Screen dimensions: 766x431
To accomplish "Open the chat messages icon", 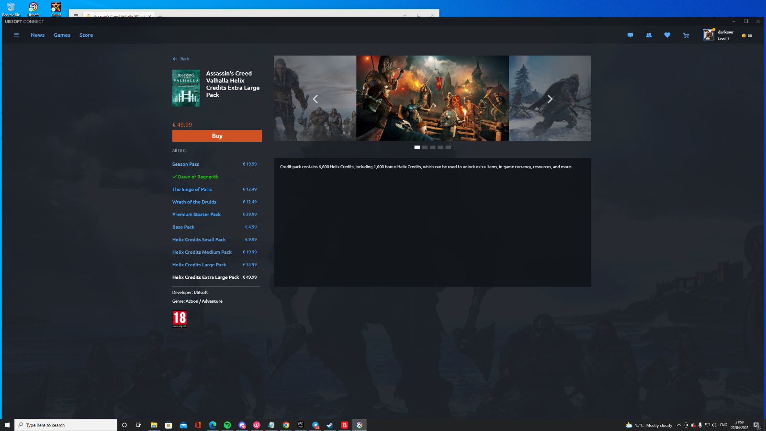I will 630,35.
